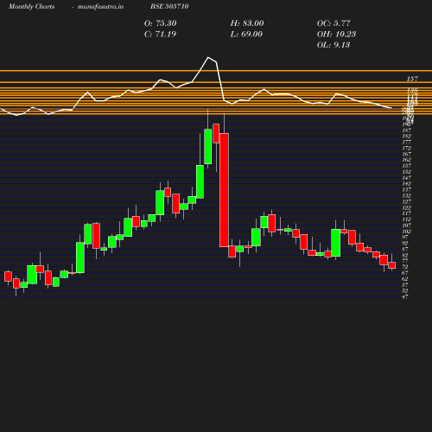This screenshot has height=432, width=432.
Task: Select the '177' price axis label
Action: 407,142
